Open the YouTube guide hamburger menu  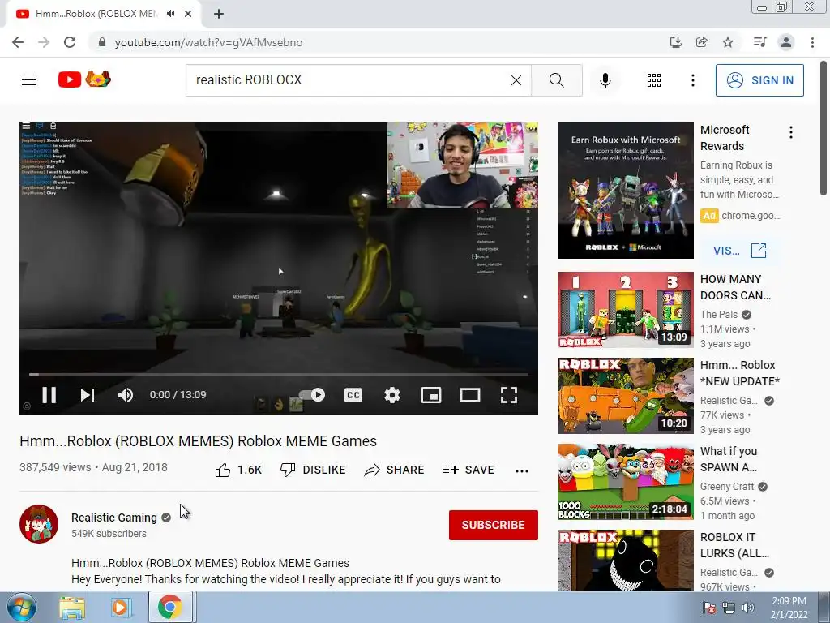29,80
